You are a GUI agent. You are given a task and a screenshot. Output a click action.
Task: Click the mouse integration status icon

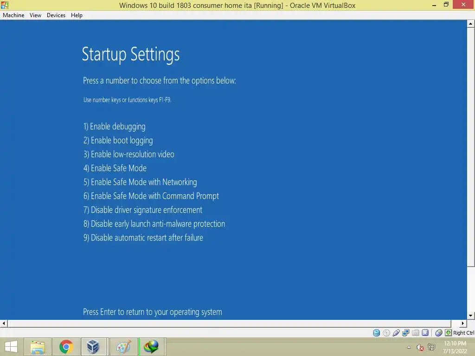click(x=439, y=333)
